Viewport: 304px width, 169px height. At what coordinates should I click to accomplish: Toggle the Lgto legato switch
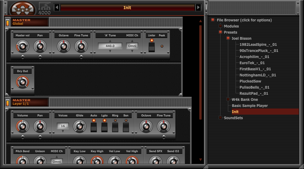[104, 127]
